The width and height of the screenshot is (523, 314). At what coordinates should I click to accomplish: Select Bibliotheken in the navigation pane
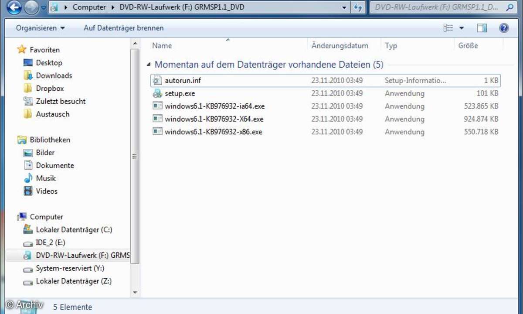(50, 140)
